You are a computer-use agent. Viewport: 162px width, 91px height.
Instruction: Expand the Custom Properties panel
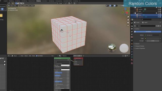140,48
